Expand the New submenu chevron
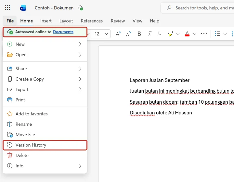The width and height of the screenshot is (234, 182). (x=80, y=44)
